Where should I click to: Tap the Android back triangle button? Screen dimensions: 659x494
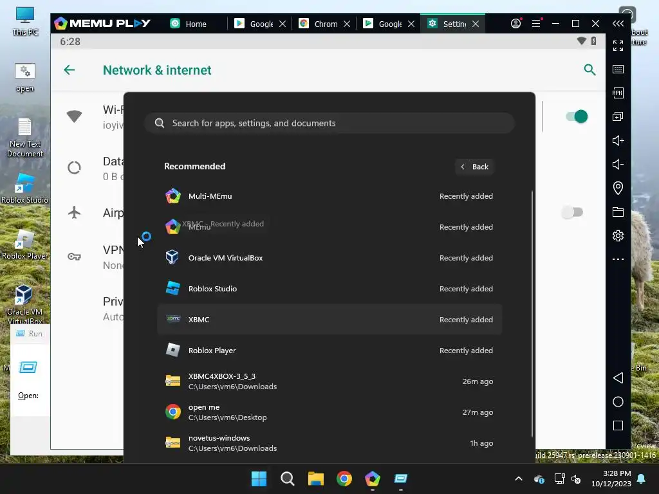(618, 378)
